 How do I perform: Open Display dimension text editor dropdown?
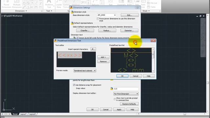click(126, 94)
